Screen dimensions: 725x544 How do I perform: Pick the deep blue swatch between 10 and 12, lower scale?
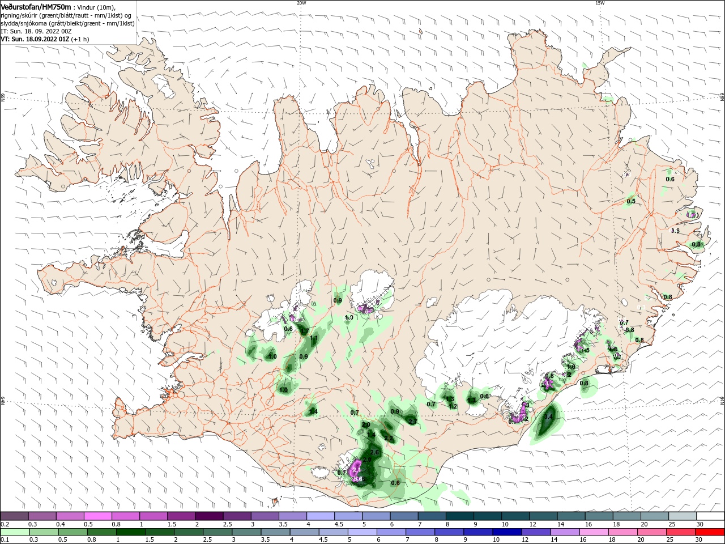(x=506, y=532)
